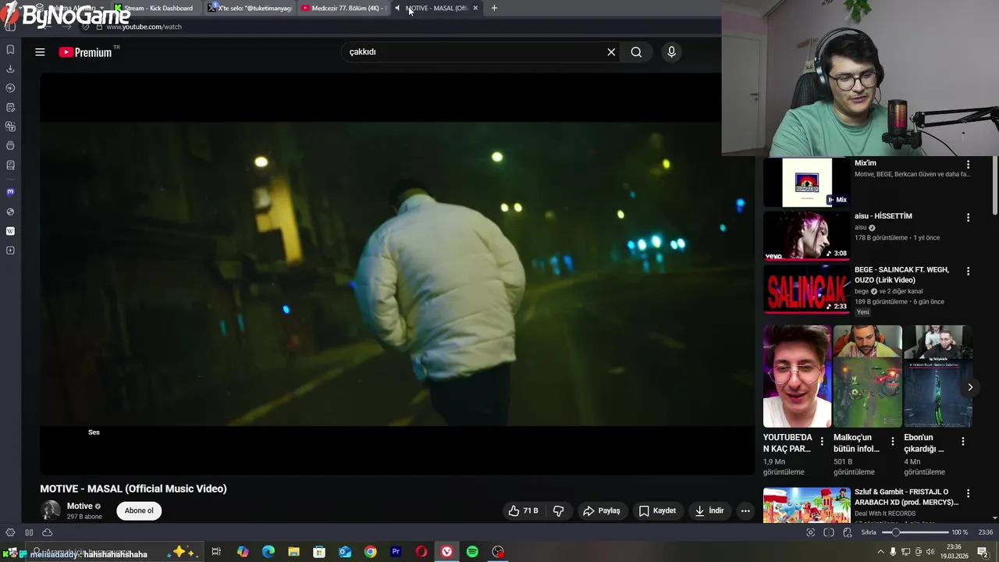
Task: Open options menu for BEGE SALINCAK
Action: (968, 271)
